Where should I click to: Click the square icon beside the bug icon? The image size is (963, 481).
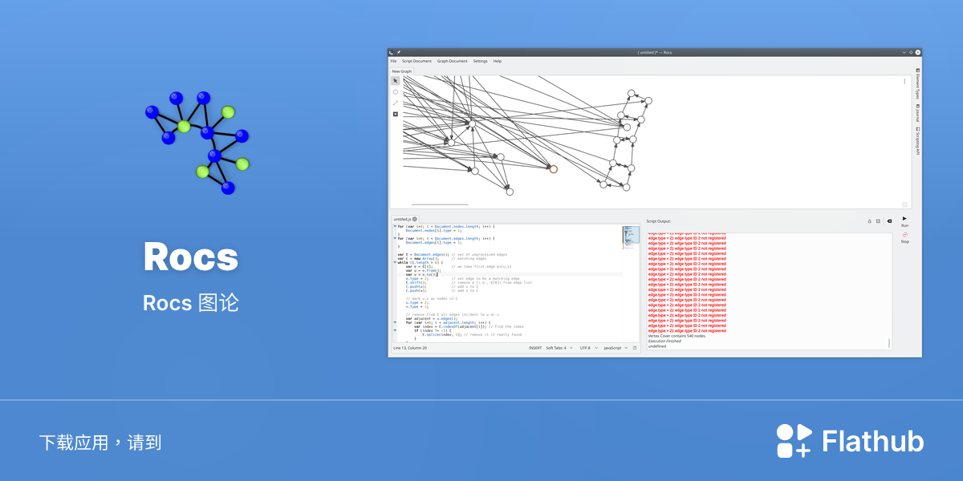click(x=878, y=221)
